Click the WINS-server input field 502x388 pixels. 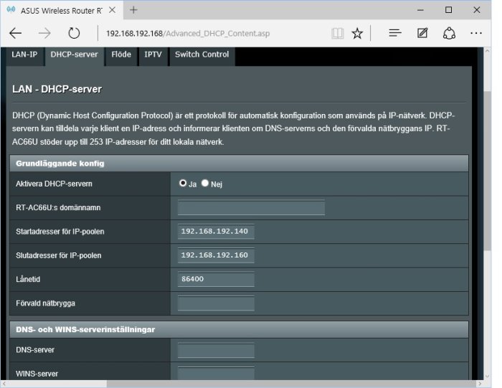coord(216,373)
